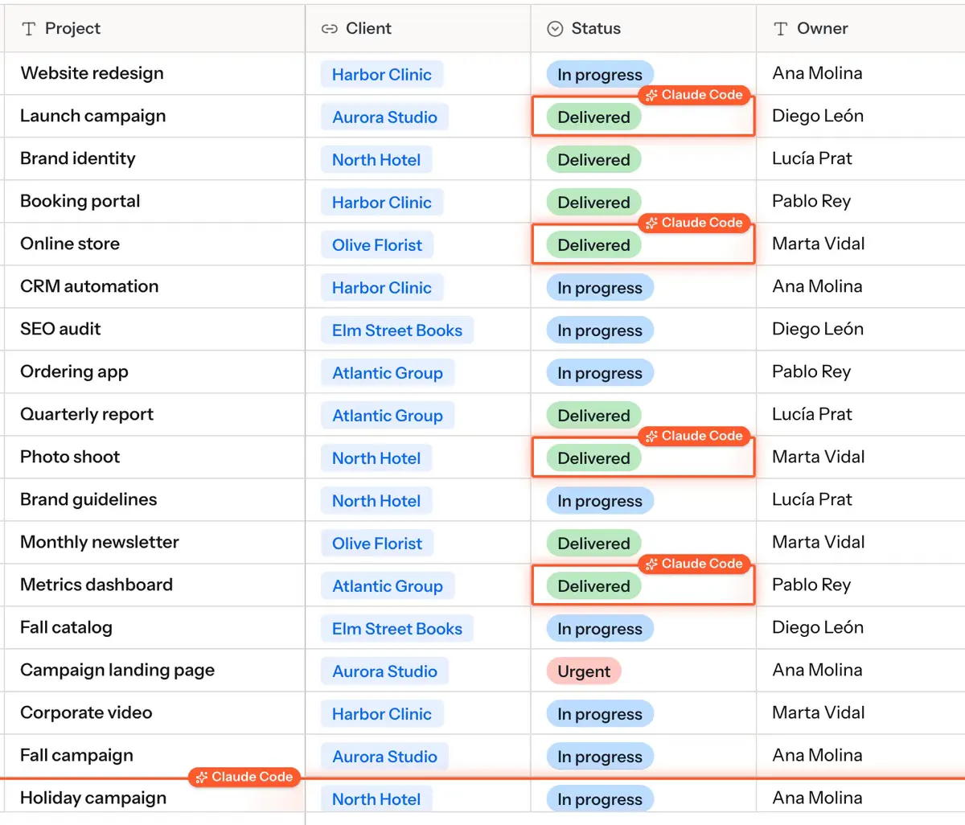The image size is (965, 825).
Task: Click the status dropdown icon in Status header
Action: pos(555,29)
